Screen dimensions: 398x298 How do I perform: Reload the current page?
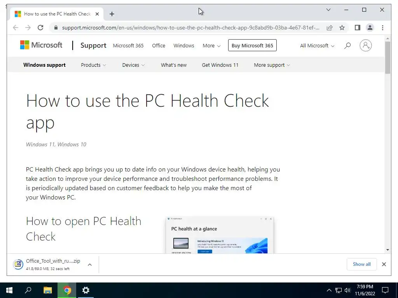[40, 28]
